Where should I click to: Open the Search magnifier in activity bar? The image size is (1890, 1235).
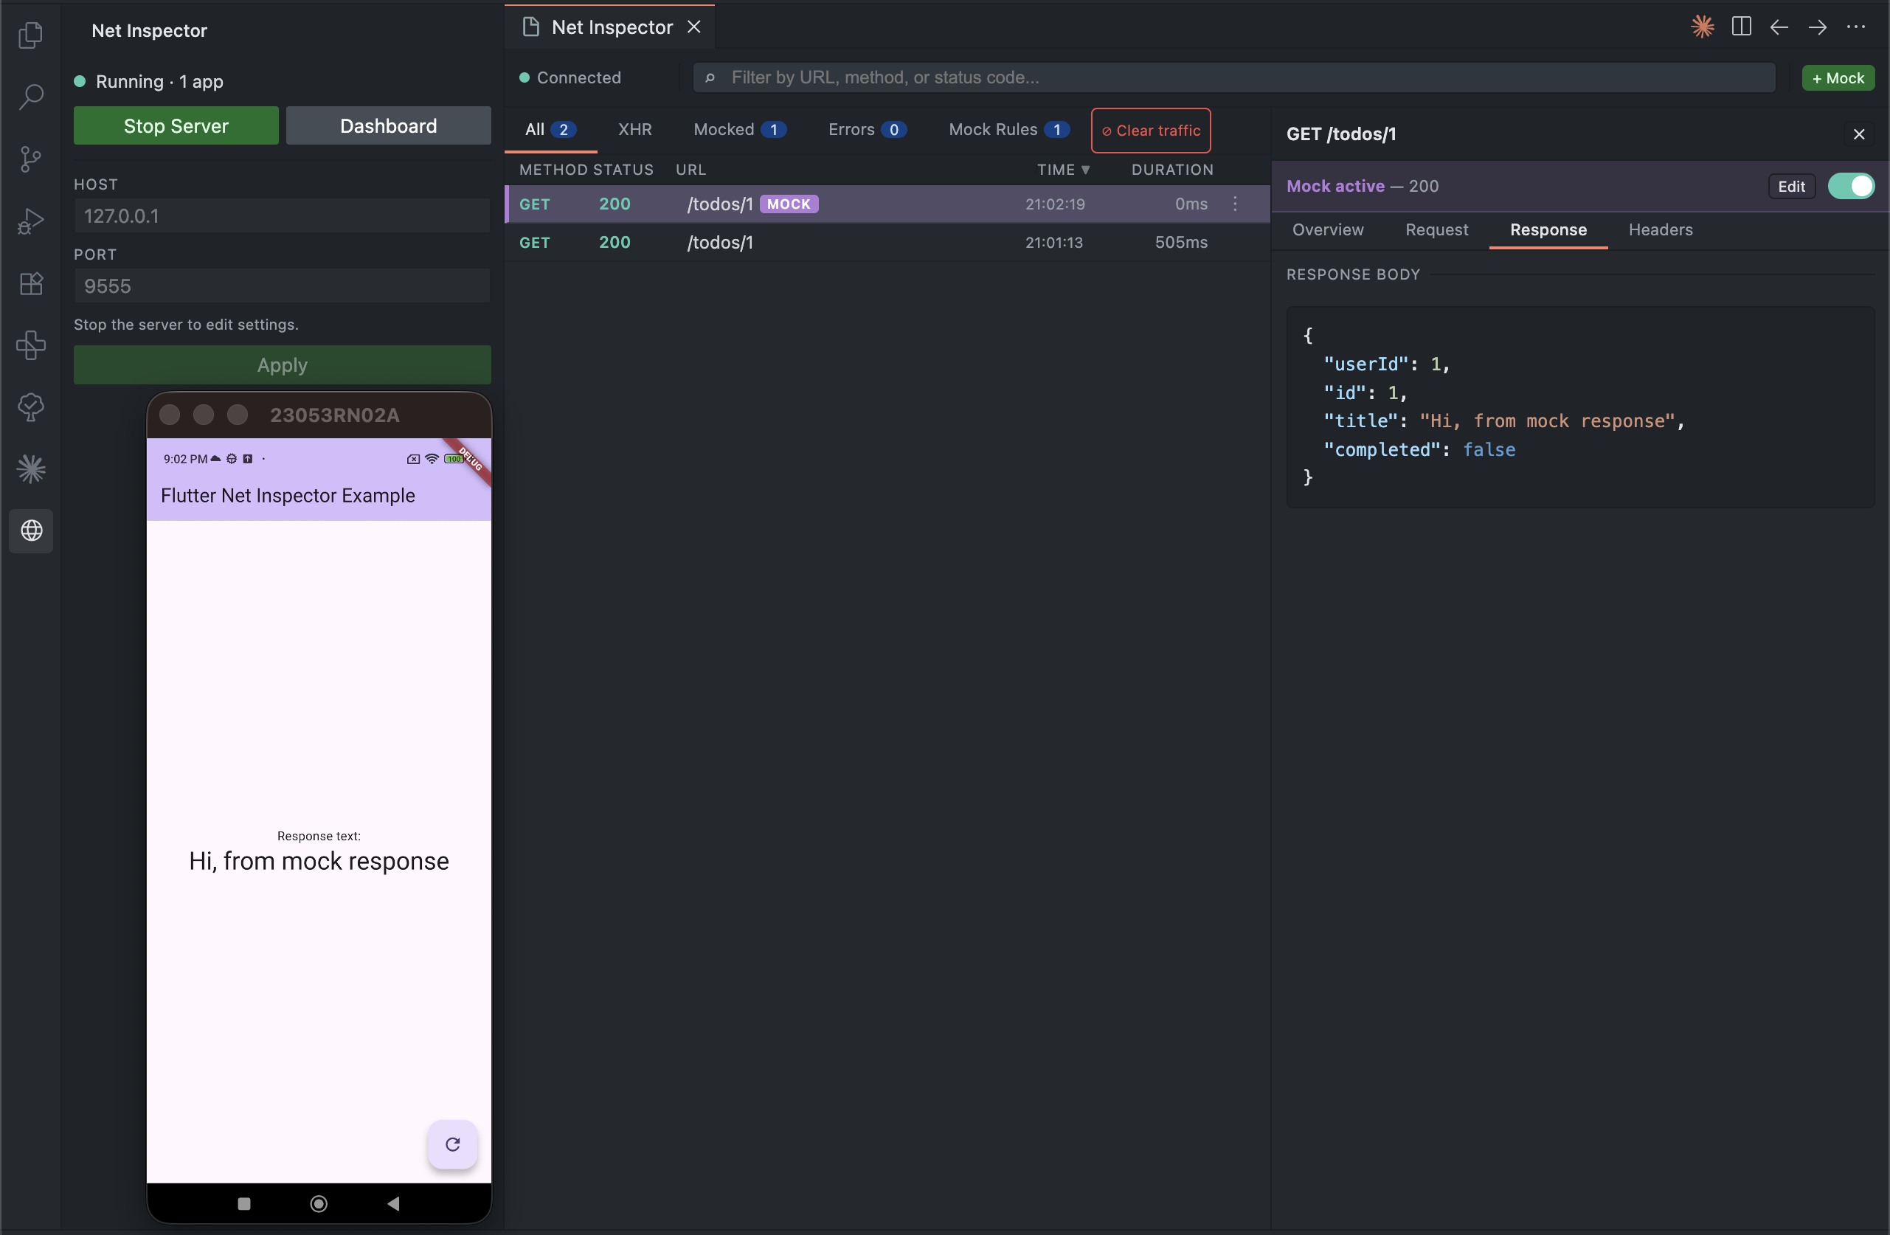[x=31, y=97]
